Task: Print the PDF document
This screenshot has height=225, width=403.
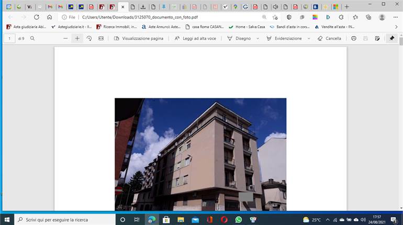Action: tap(354, 38)
